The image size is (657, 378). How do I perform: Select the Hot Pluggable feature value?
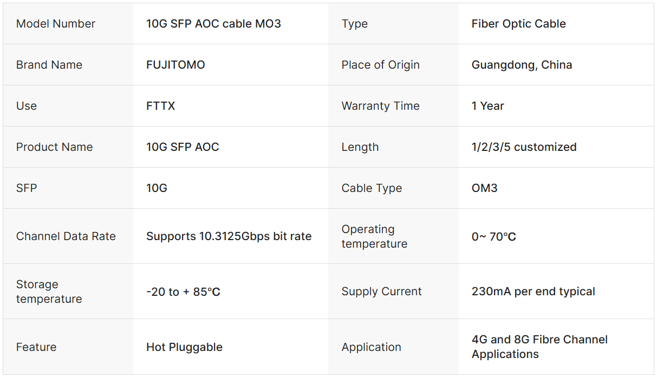184,347
